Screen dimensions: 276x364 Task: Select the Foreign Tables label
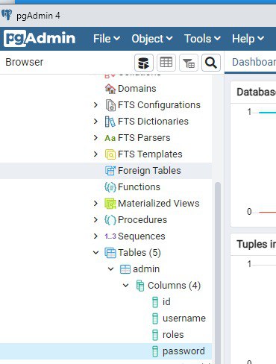pyautogui.click(x=149, y=171)
